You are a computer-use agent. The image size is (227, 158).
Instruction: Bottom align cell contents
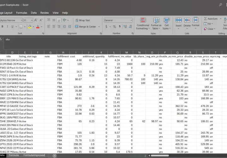59,20
